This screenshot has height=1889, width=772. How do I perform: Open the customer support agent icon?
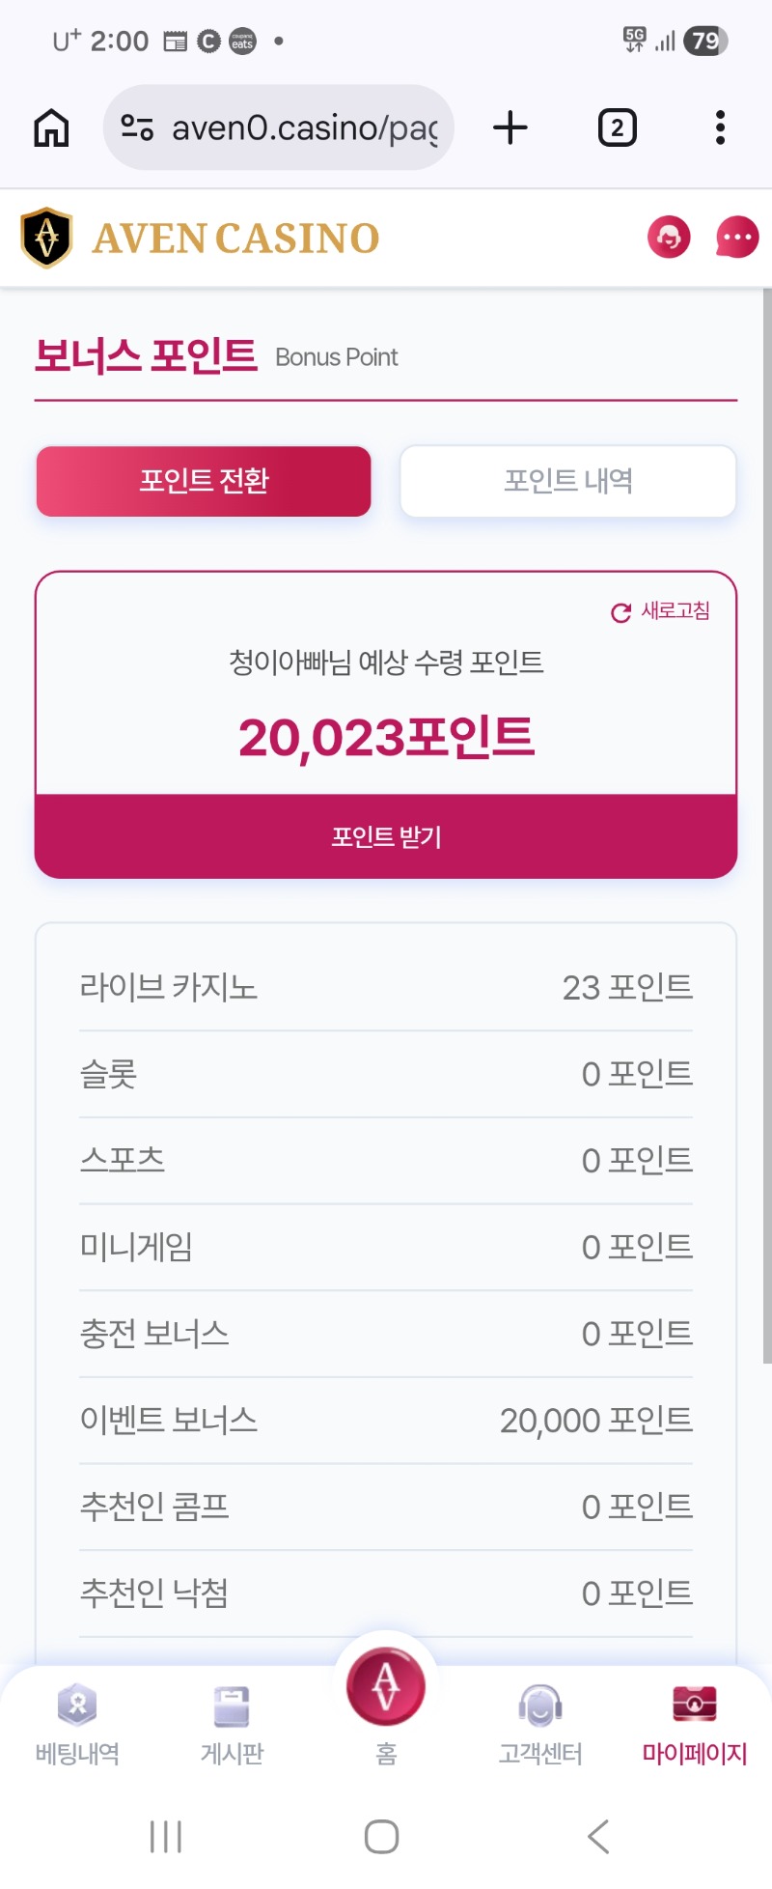click(669, 238)
